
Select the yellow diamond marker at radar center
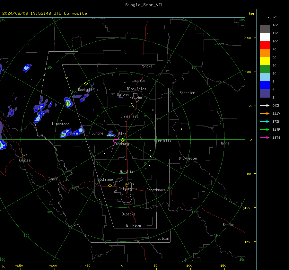click(x=123, y=140)
